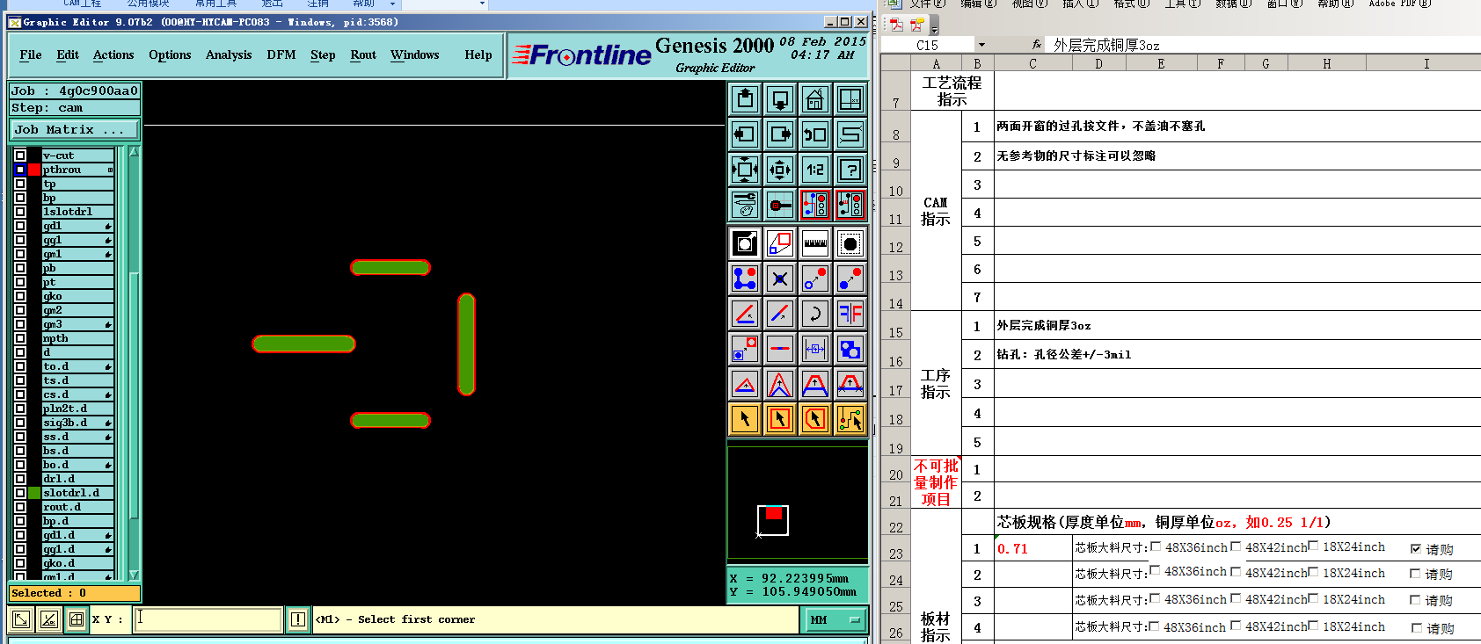The width and height of the screenshot is (1481, 644).
Task: Check 18X24inch checkbox in row 24
Action: (x=1313, y=572)
